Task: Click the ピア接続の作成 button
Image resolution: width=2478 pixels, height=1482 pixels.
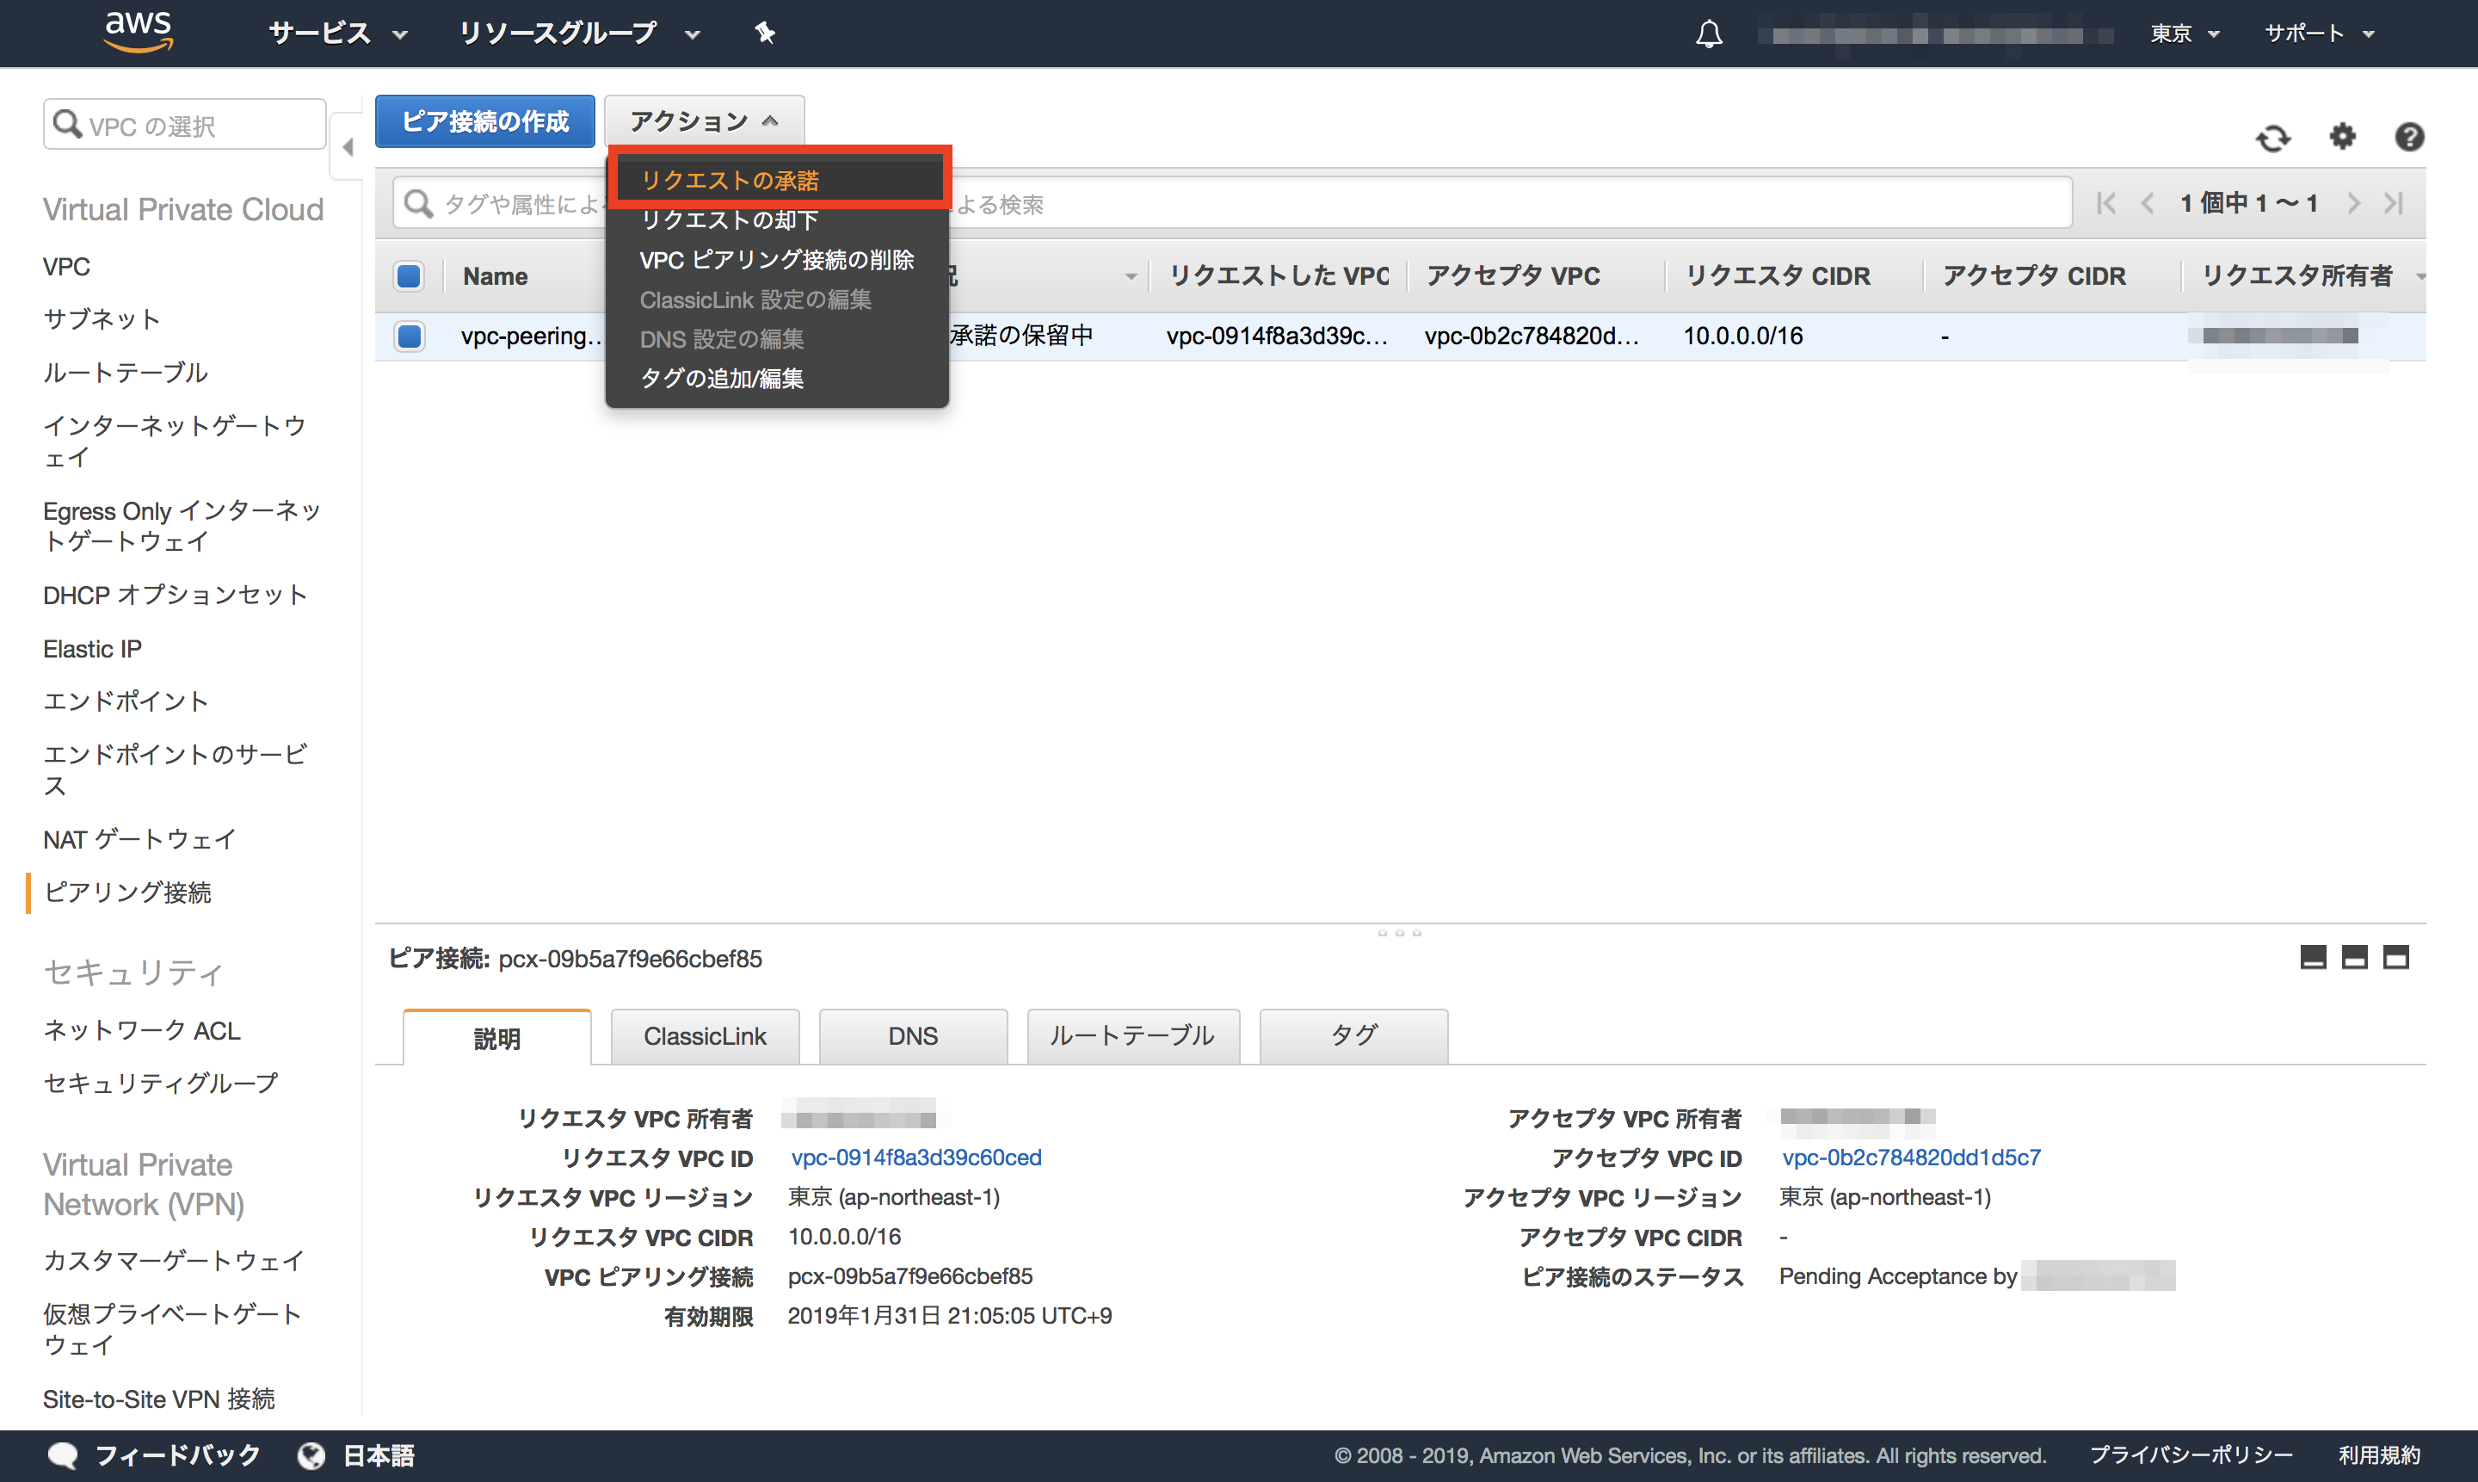Action: click(x=484, y=120)
